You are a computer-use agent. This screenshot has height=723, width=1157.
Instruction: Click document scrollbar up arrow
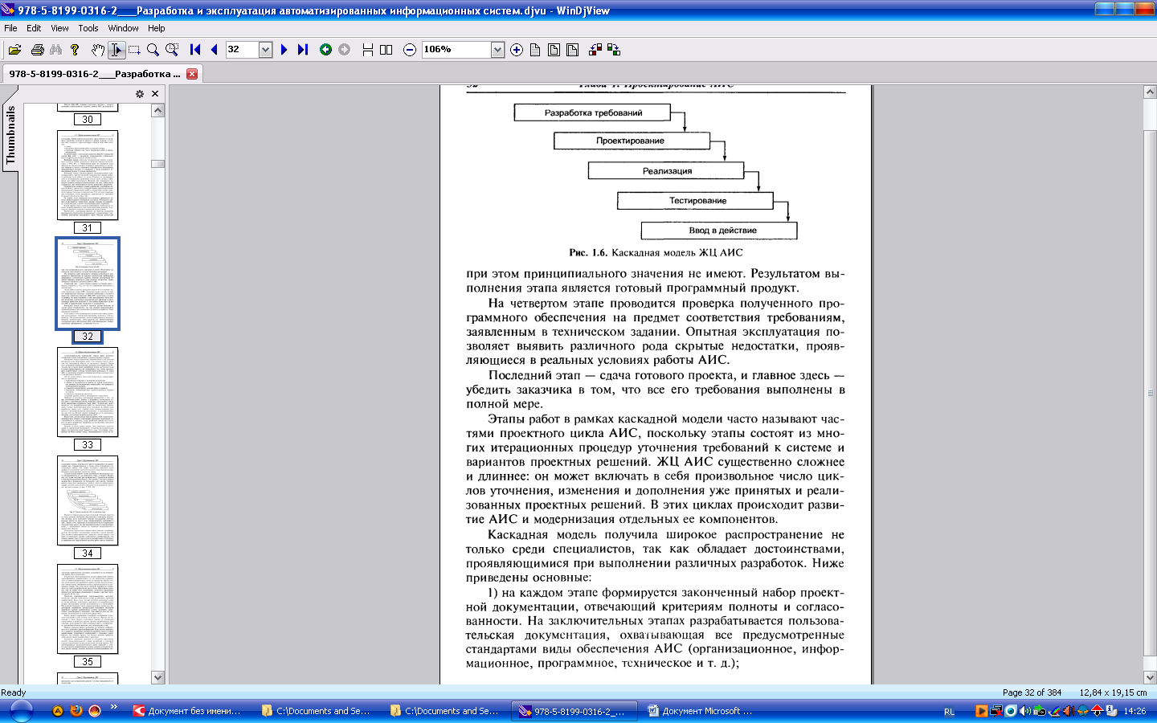coord(1150,92)
